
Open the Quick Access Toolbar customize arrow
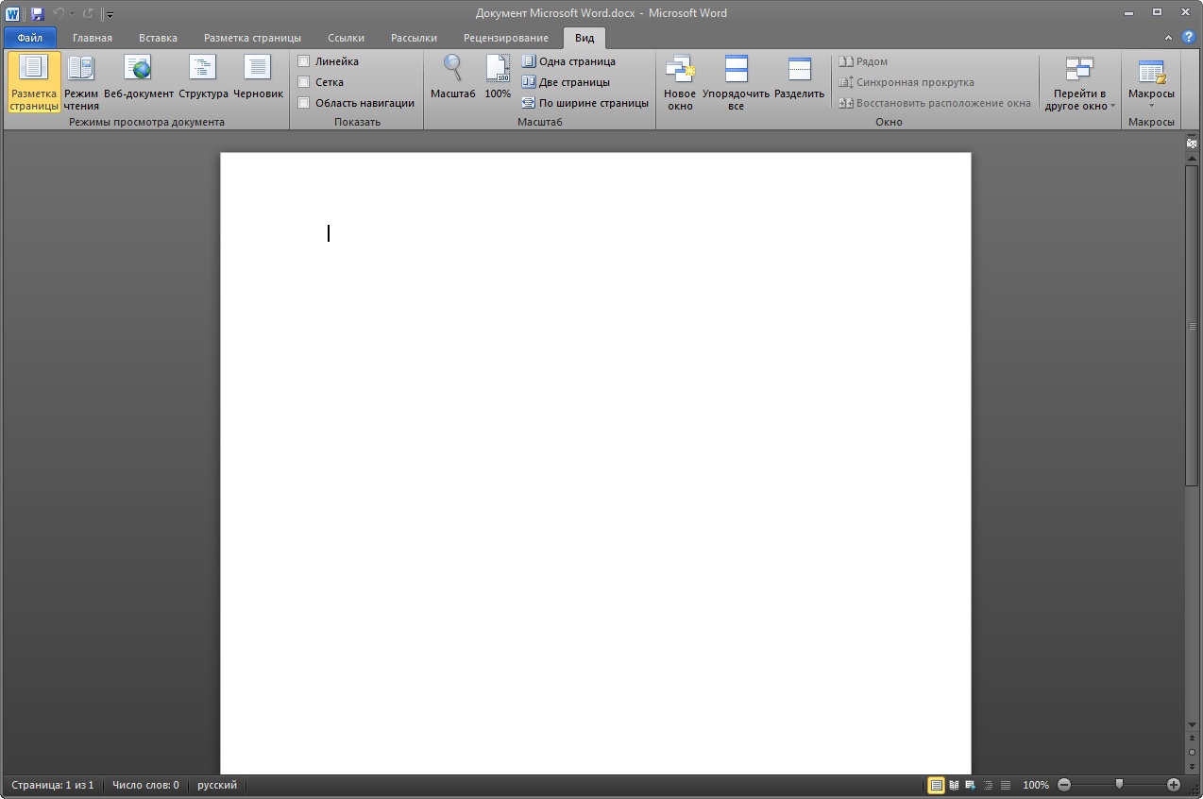click(110, 14)
